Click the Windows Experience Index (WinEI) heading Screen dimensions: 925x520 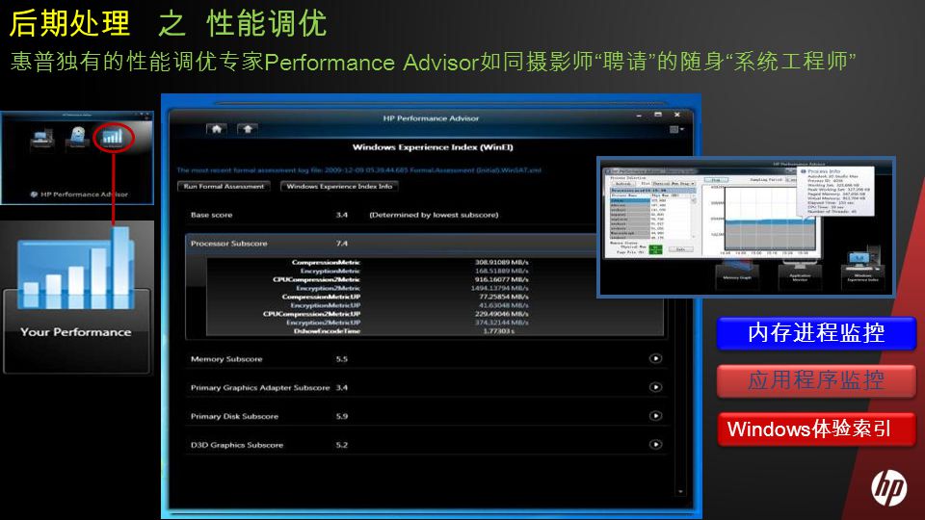pyautogui.click(x=433, y=147)
